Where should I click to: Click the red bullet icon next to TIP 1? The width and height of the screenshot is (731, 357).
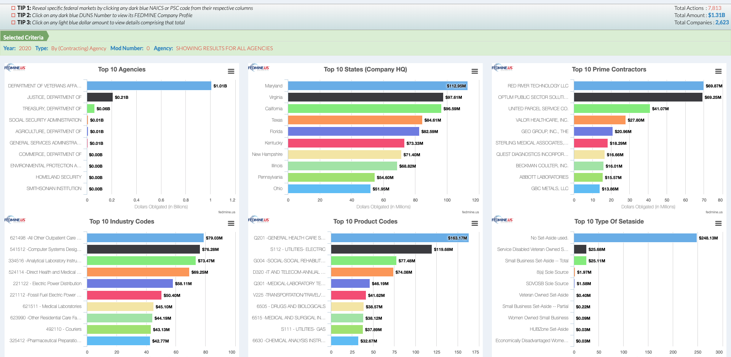(13, 8)
